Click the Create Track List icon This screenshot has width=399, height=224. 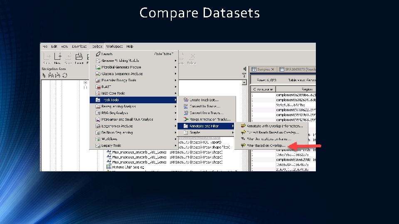186,100
